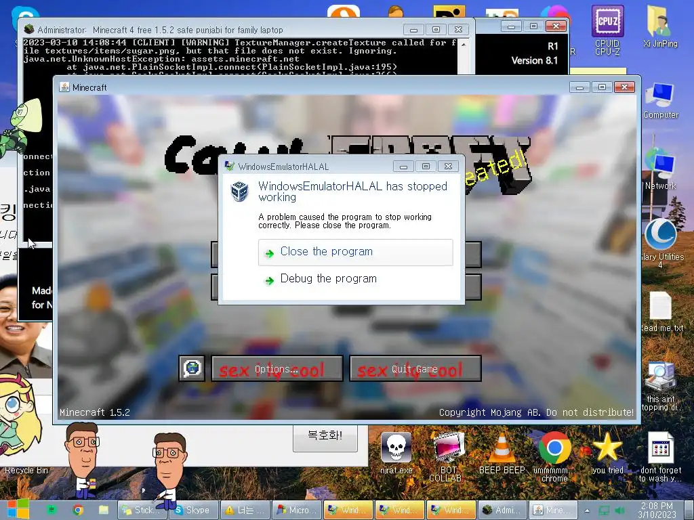Minimize the Administrator console window
Viewport: 694px width, 520px height.
[x=414, y=30]
